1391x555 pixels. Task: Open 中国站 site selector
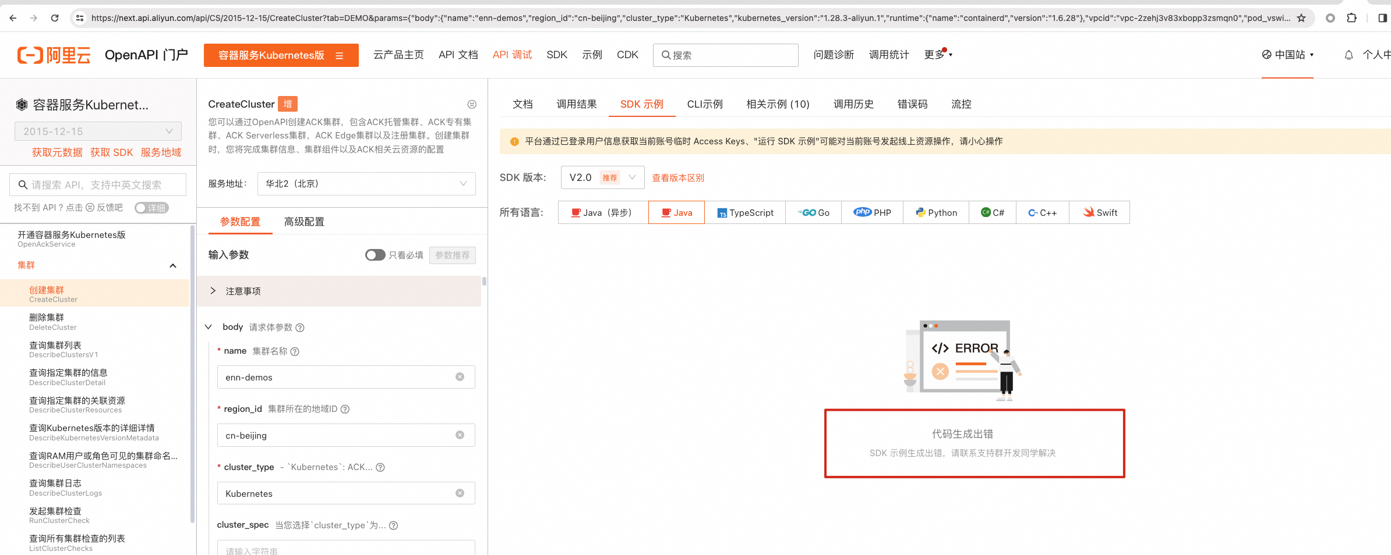pos(1288,55)
